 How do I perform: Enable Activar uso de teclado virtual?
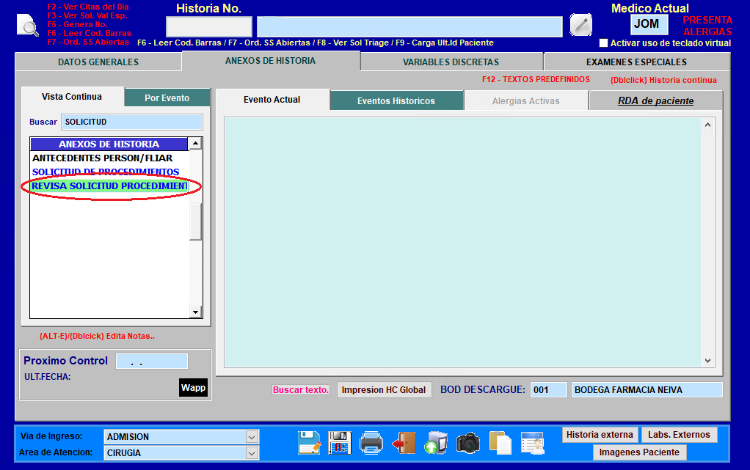click(x=604, y=43)
